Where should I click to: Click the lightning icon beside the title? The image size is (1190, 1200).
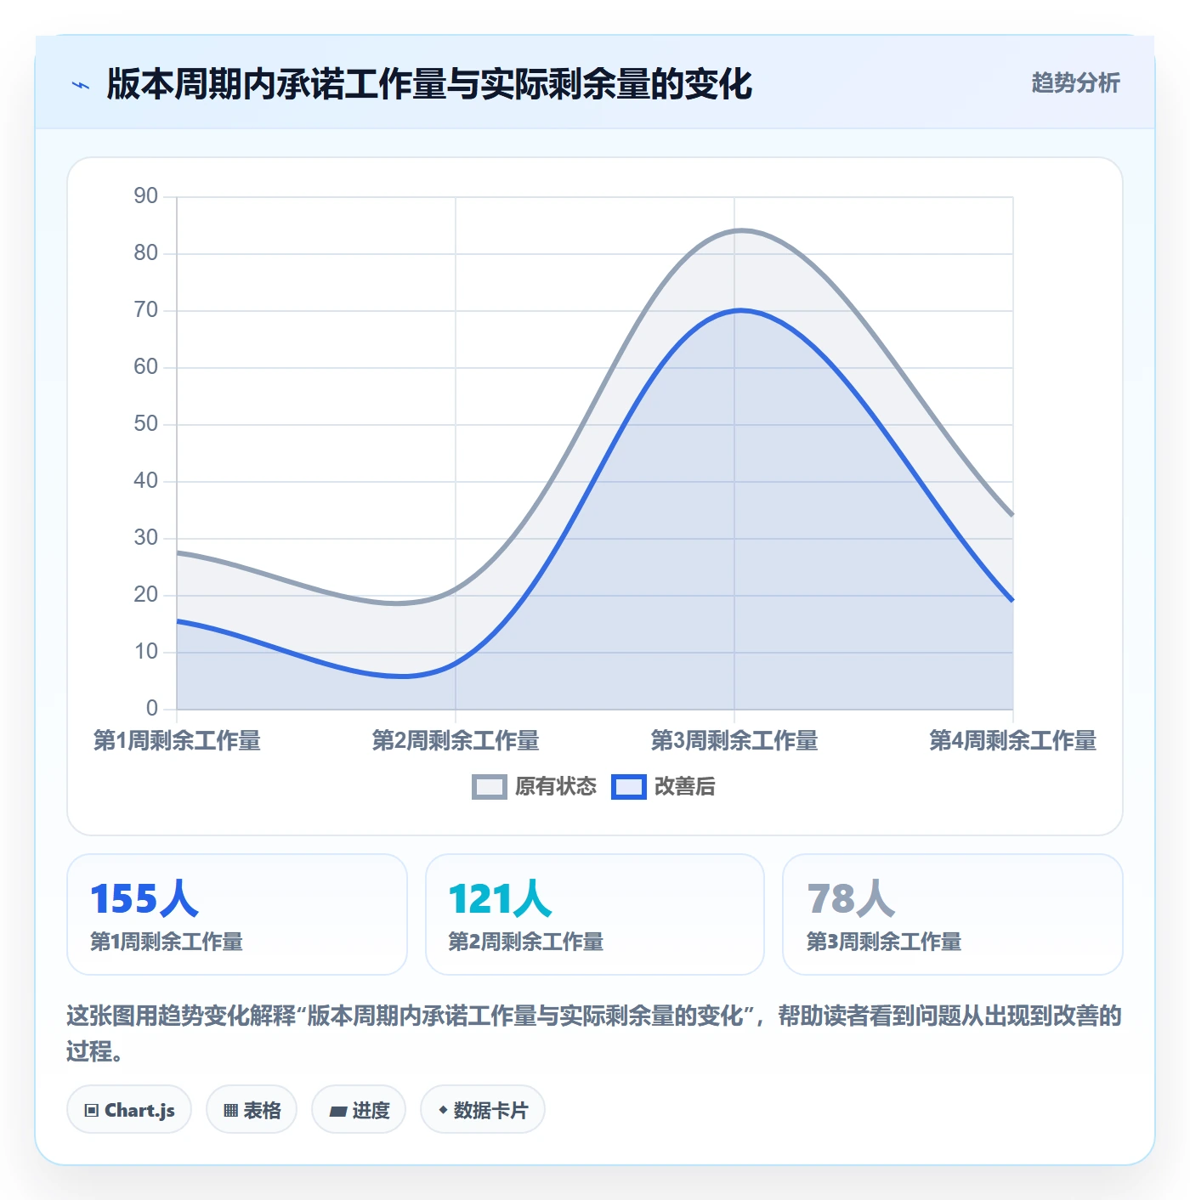(81, 85)
